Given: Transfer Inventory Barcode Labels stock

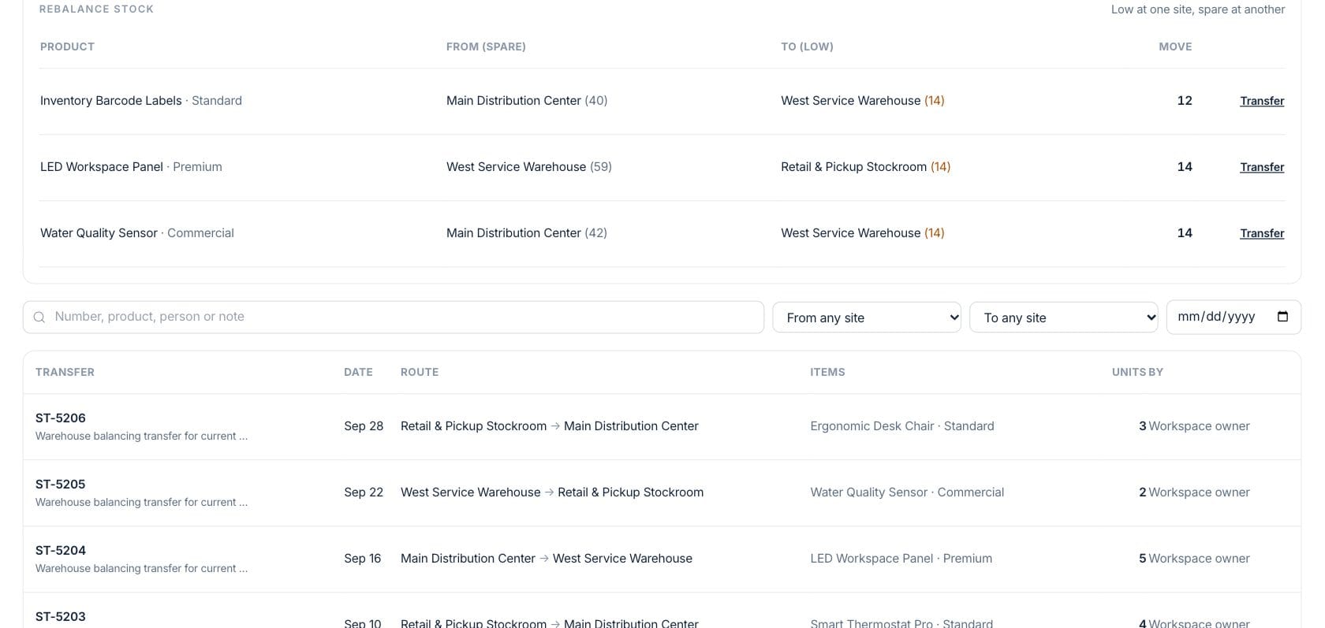Looking at the screenshot, I should pyautogui.click(x=1262, y=101).
